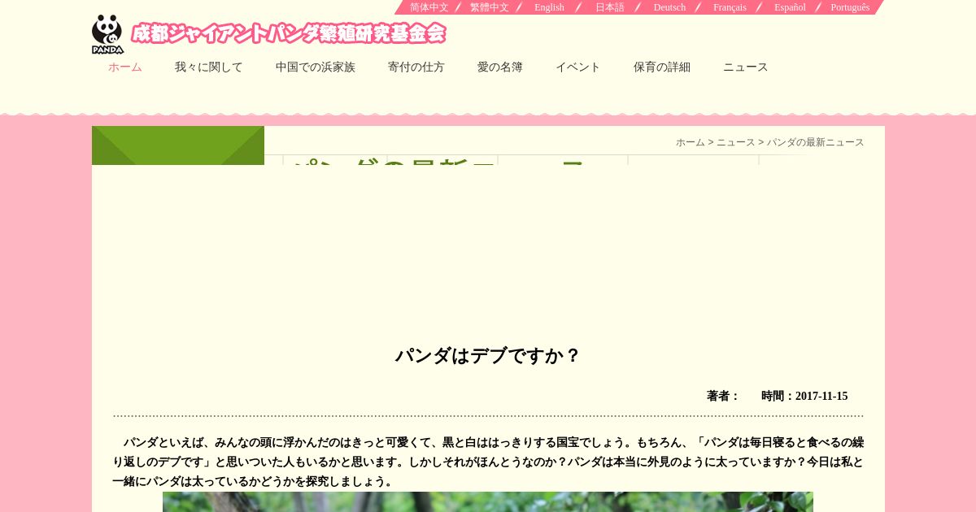This screenshot has height=512, width=976.
Task: Open 寄付の仕方 menu item
Action: tap(416, 67)
